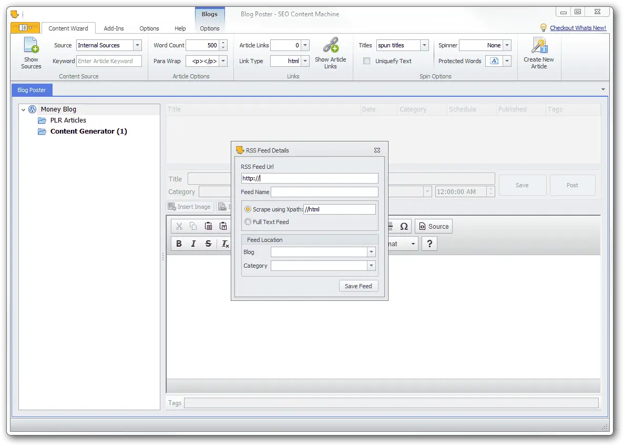624x446 pixels.
Task: Click the Checkout Whats New link
Action: (x=578, y=28)
